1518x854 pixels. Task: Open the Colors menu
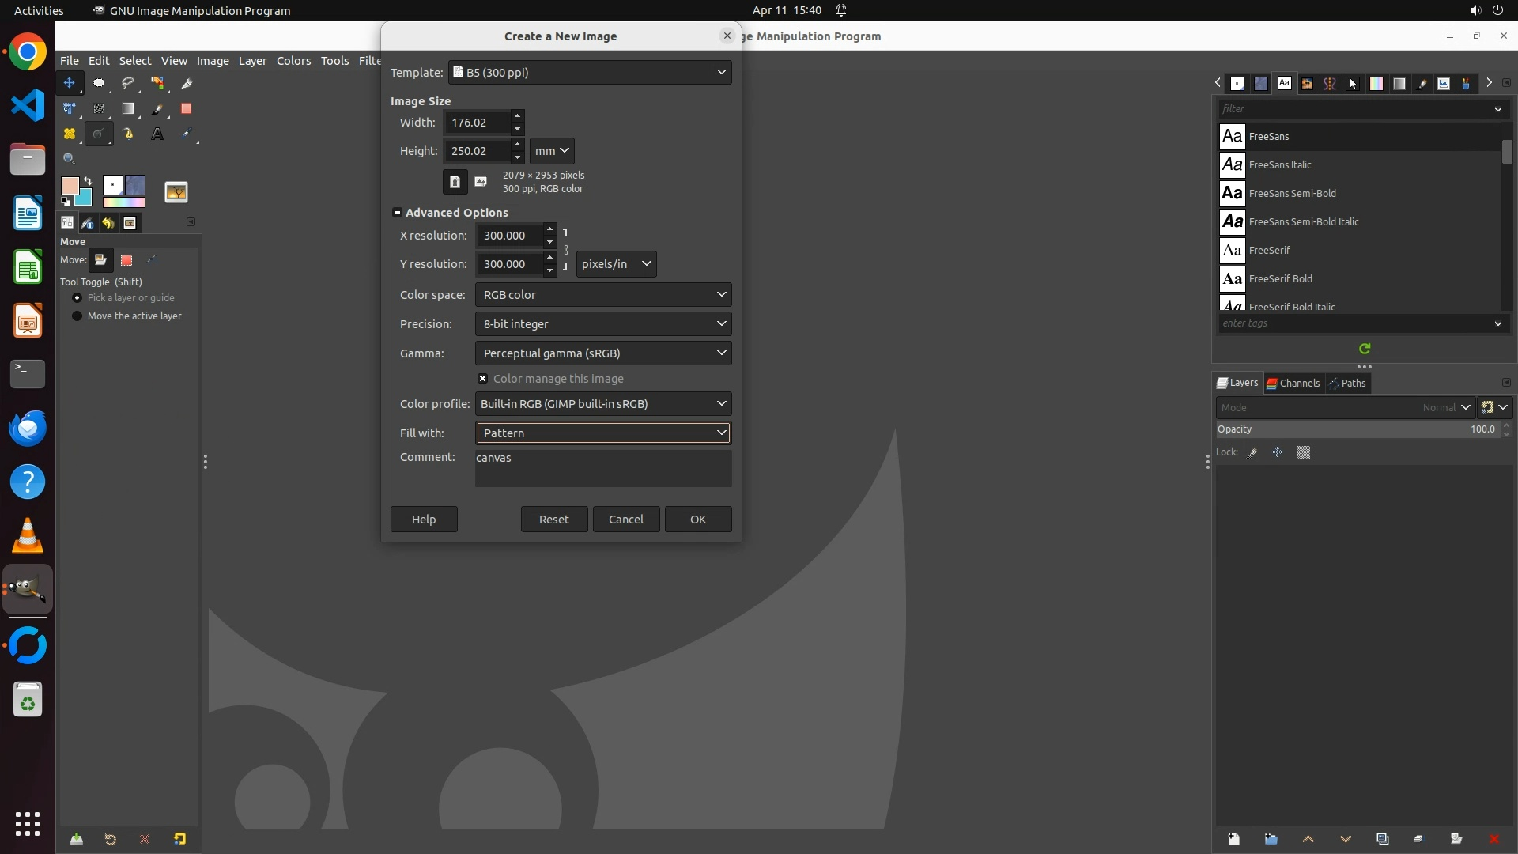tap(293, 61)
